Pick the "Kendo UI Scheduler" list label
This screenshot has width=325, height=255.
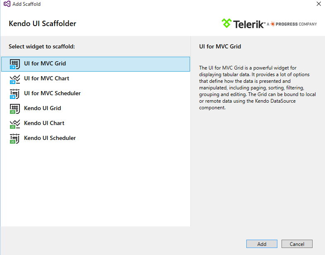50,138
